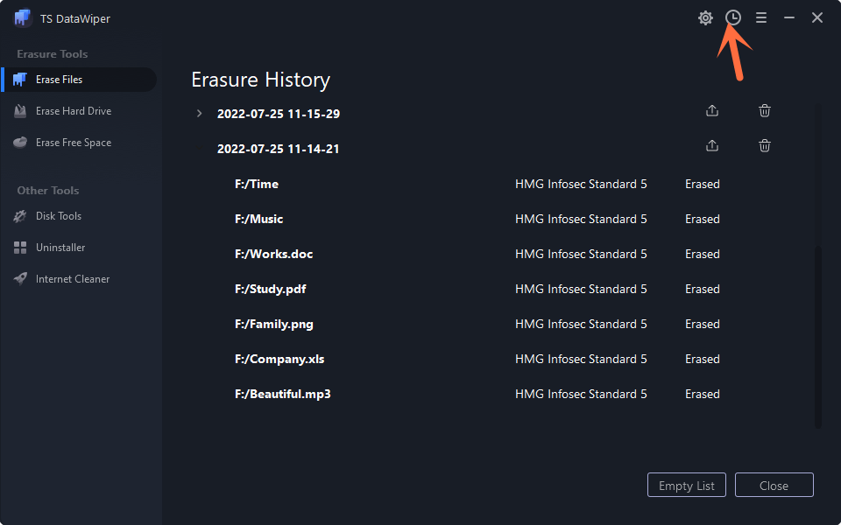The image size is (841, 525).
Task: Delete the 2022-07-25 11-14-21 history record
Action: pos(765,146)
